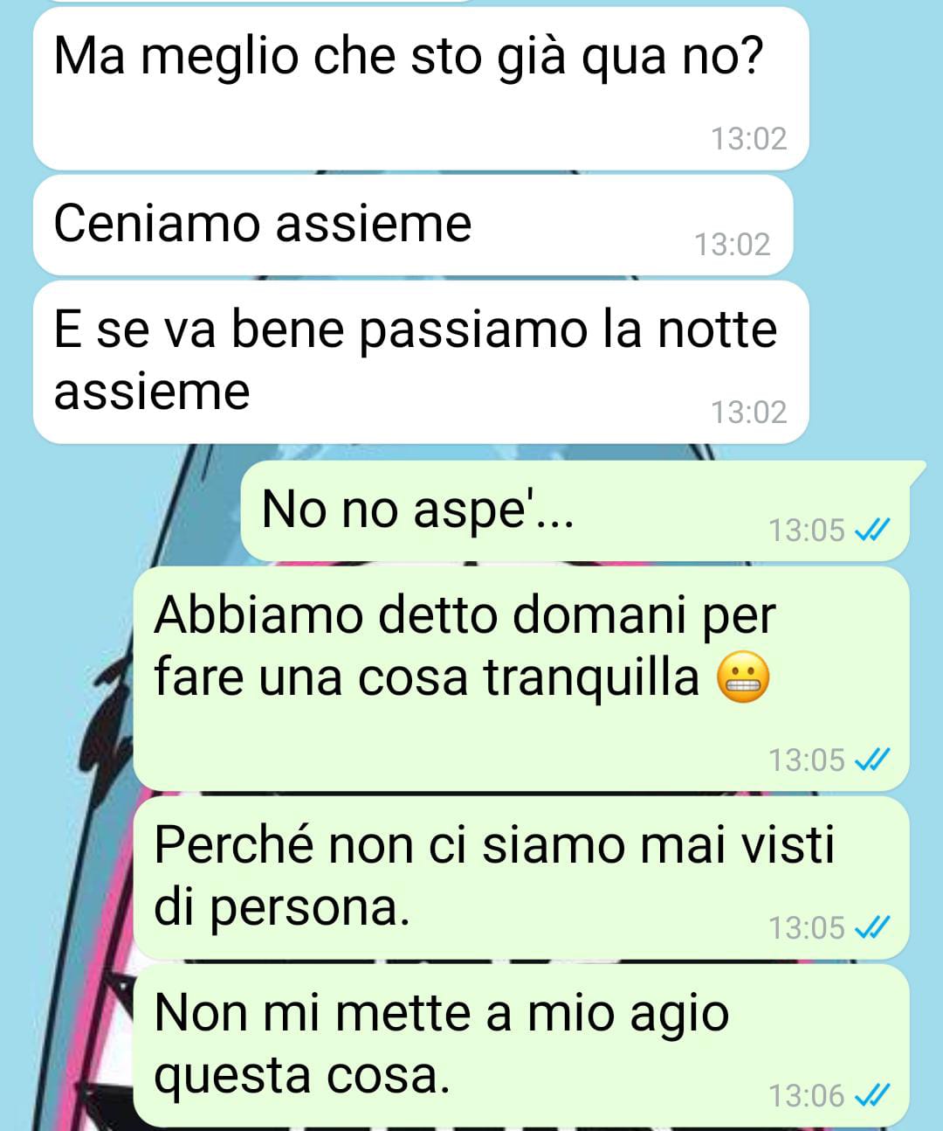This screenshot has width=943, height=1131.
Task: Tap the "Non mi mette a mio agio" message
Action: [x=521, y=1045]
